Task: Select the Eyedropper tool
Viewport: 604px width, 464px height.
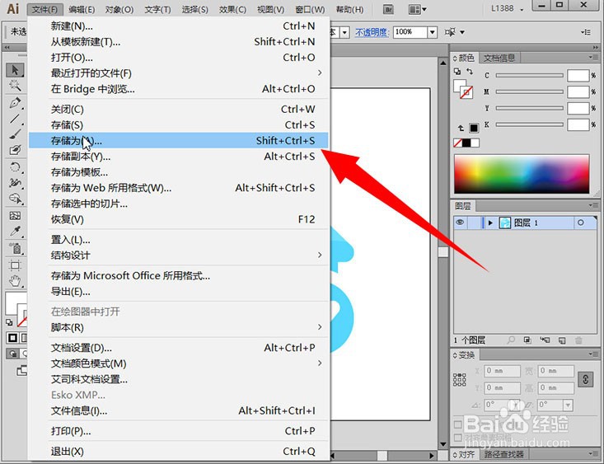Action: tap(15, 232)
